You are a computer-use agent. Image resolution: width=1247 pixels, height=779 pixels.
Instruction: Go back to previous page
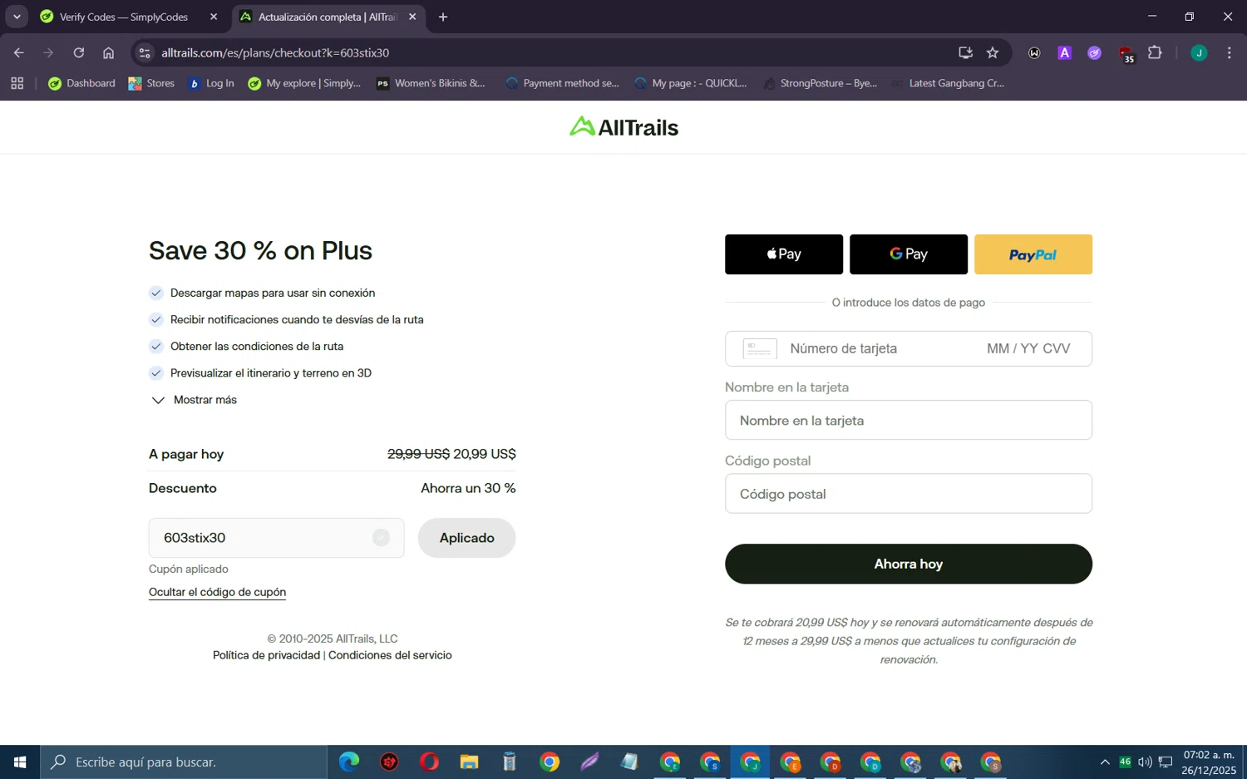[18, 52]
